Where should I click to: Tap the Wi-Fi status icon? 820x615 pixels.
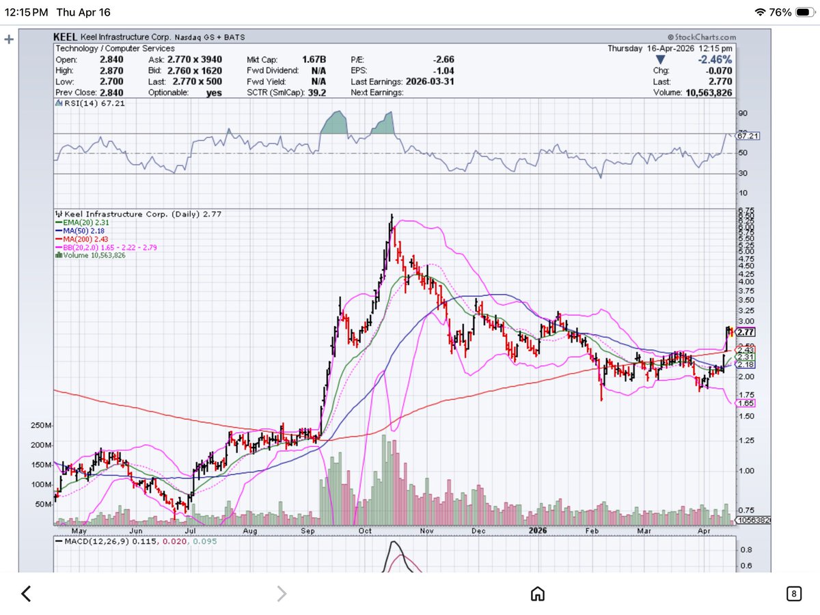point(760,12)
